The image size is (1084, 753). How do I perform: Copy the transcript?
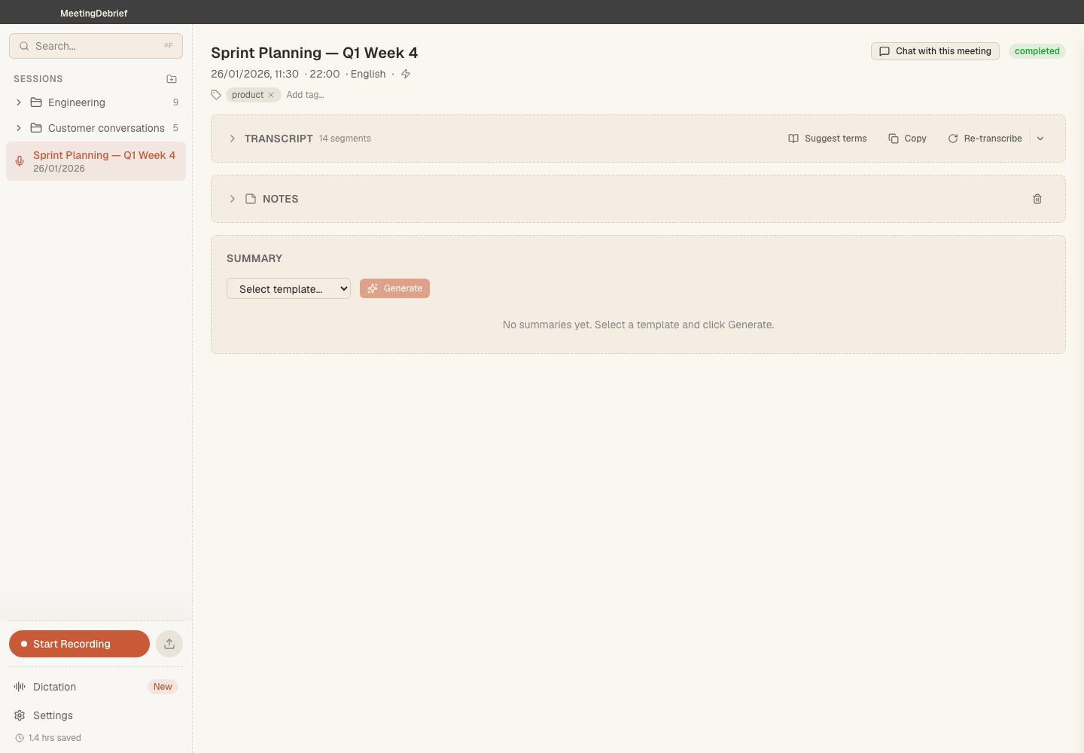[907, 139]
